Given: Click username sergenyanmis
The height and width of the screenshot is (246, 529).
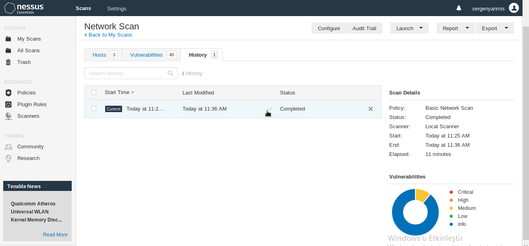Looking at the screenshot, I should (489, 8).
